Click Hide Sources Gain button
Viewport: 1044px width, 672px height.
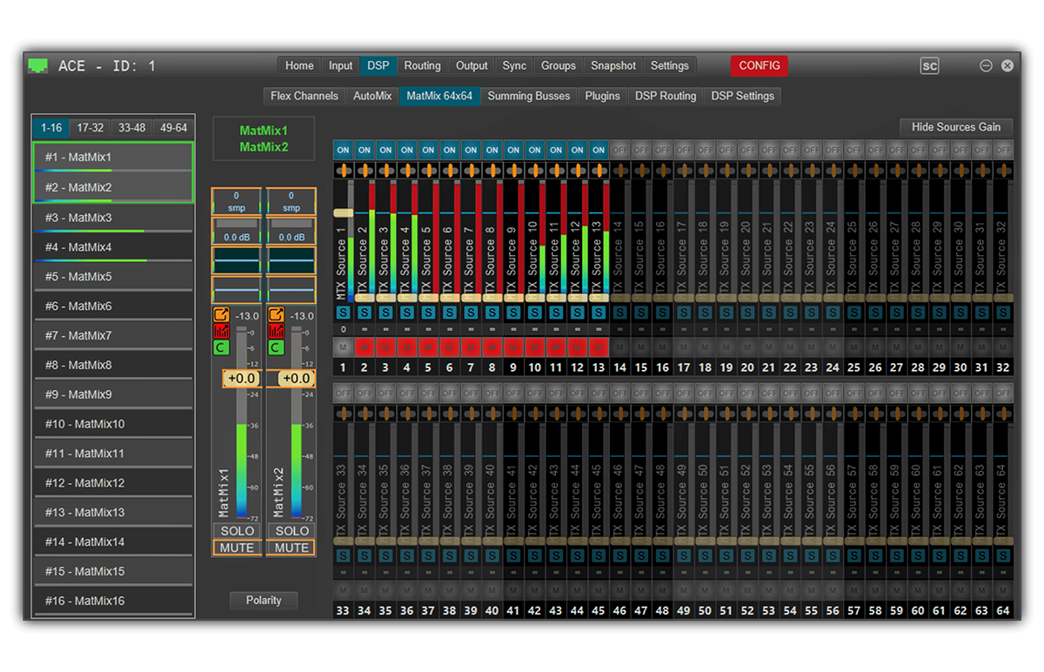tap(956, 127)
